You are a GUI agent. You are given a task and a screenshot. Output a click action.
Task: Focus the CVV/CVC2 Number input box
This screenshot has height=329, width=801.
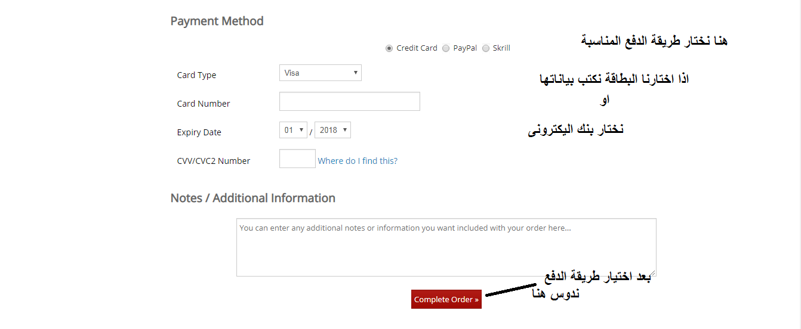(x=297, y=159)
